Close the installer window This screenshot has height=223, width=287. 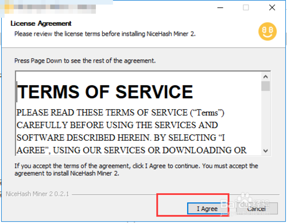pos(272,7)
